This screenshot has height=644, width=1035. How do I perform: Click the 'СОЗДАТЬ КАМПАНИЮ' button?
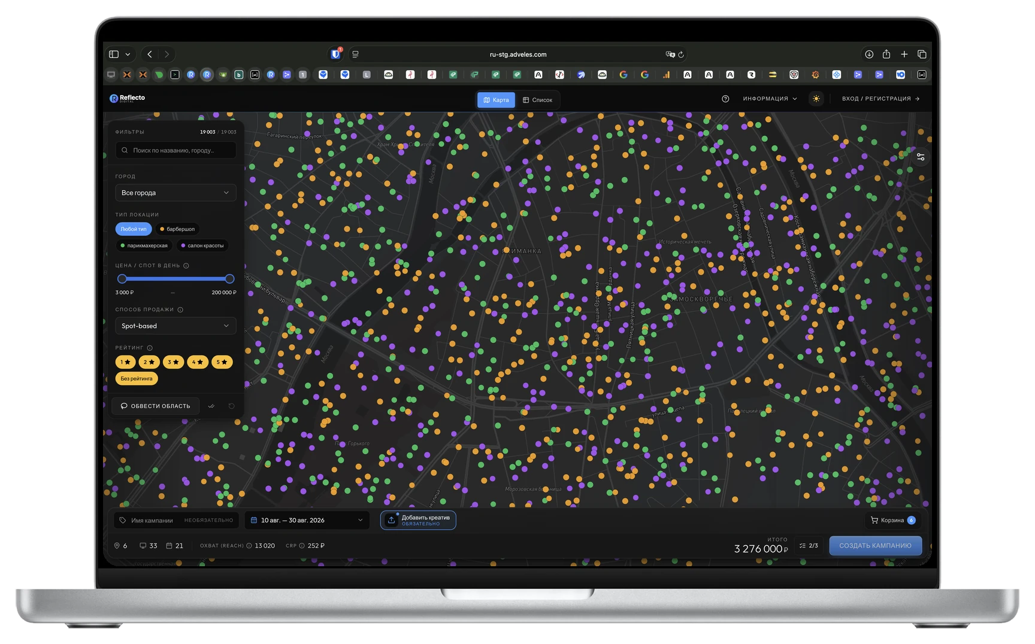[x=875, y=546]
